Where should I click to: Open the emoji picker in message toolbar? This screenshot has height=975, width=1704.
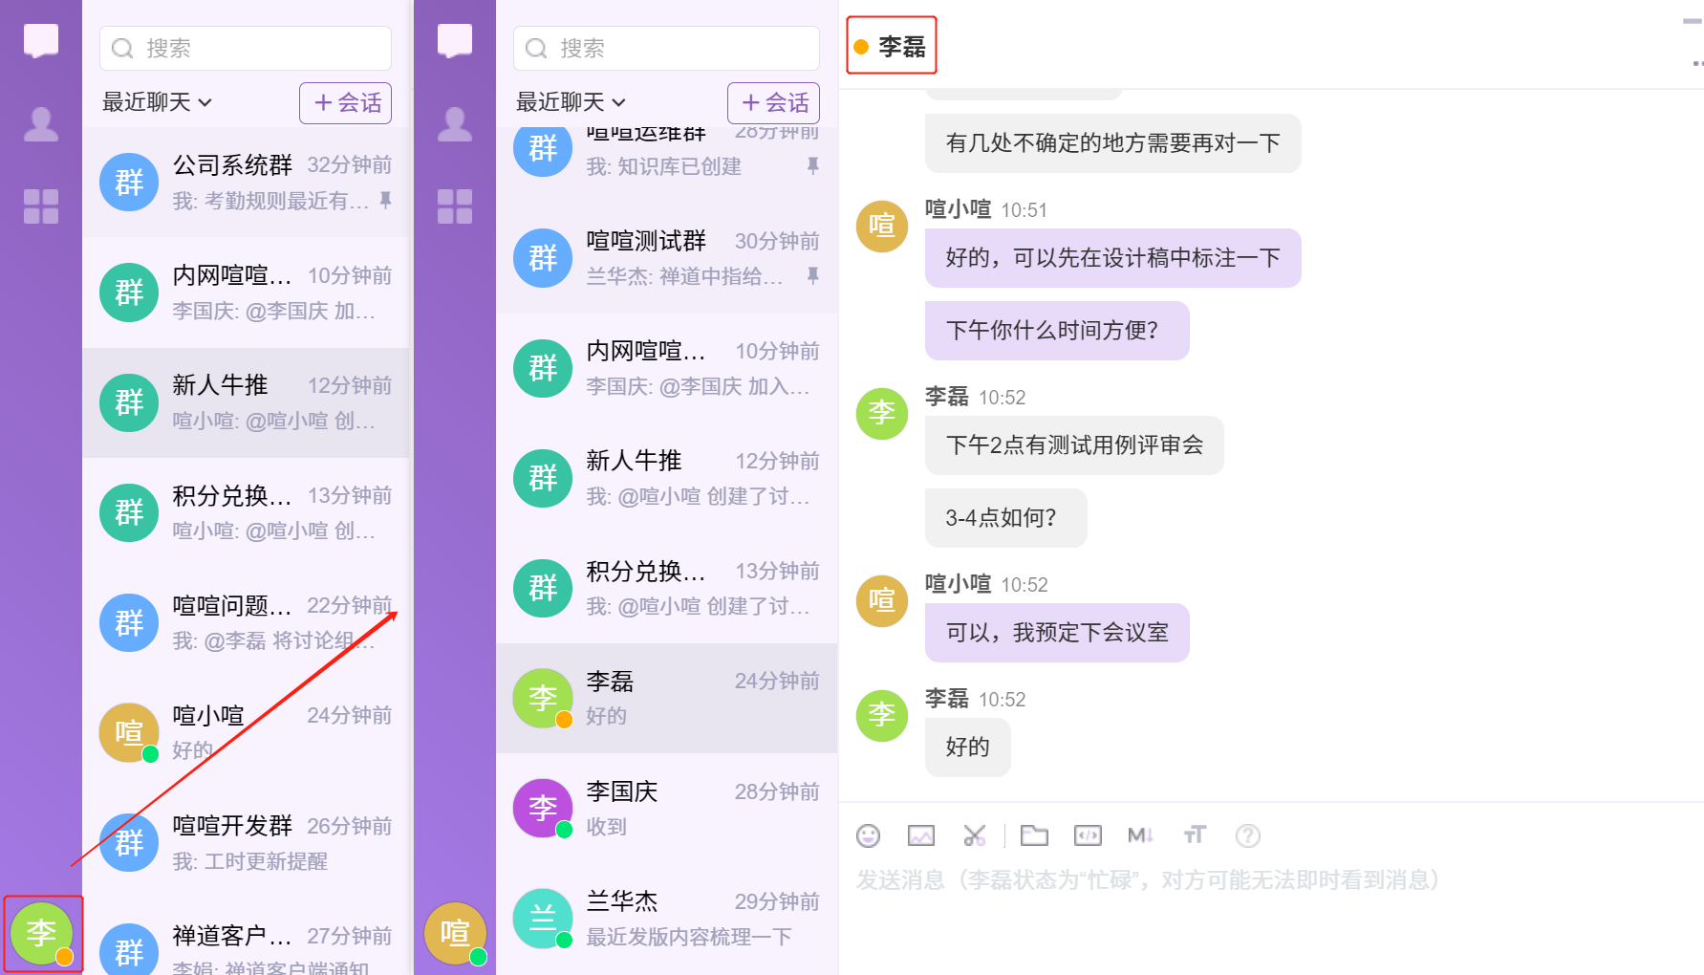[x=868, y=836]
